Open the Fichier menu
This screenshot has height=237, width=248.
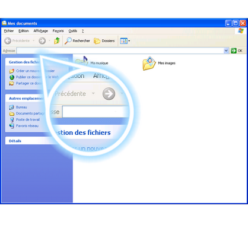point(9,31)
